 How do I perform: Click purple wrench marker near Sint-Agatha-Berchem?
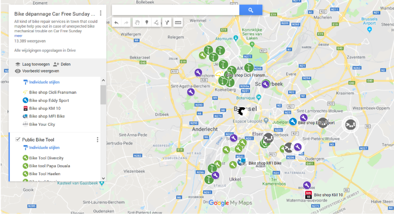point(191,92)
